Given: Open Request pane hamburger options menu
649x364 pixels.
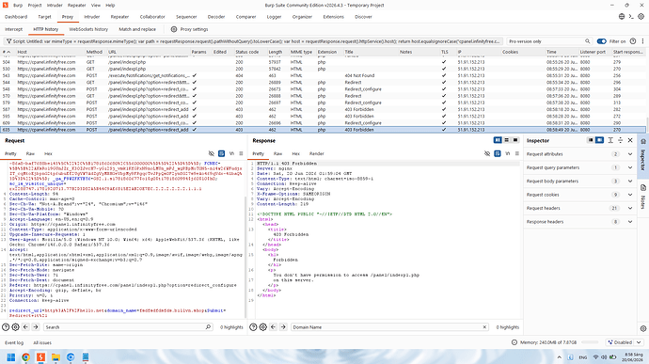Looking at the screenshot, I should pos(241,153).
